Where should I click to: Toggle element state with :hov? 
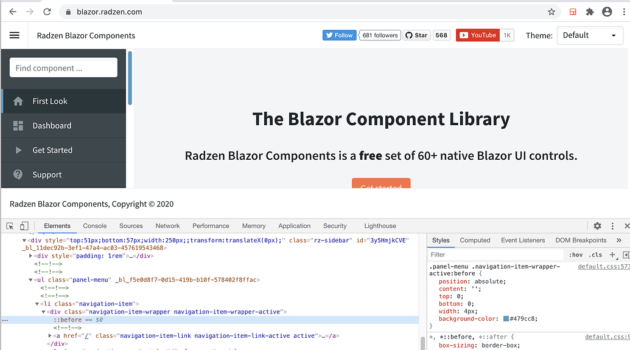tap(576, 255)
